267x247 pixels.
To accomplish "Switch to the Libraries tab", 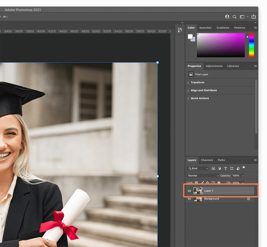I will [233, 66].
